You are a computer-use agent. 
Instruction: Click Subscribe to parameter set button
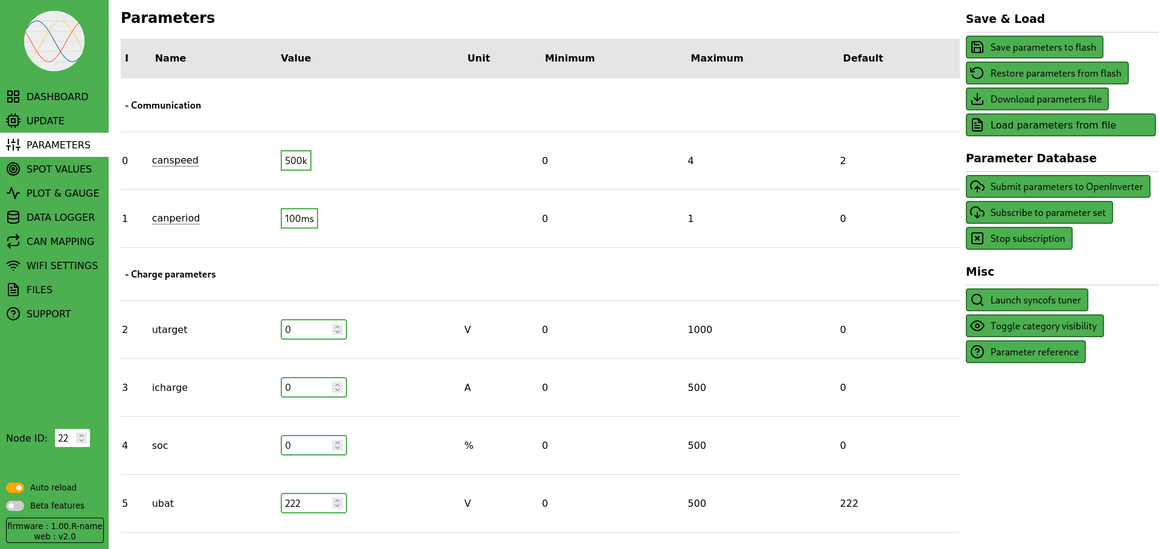tap(1039, 212)
